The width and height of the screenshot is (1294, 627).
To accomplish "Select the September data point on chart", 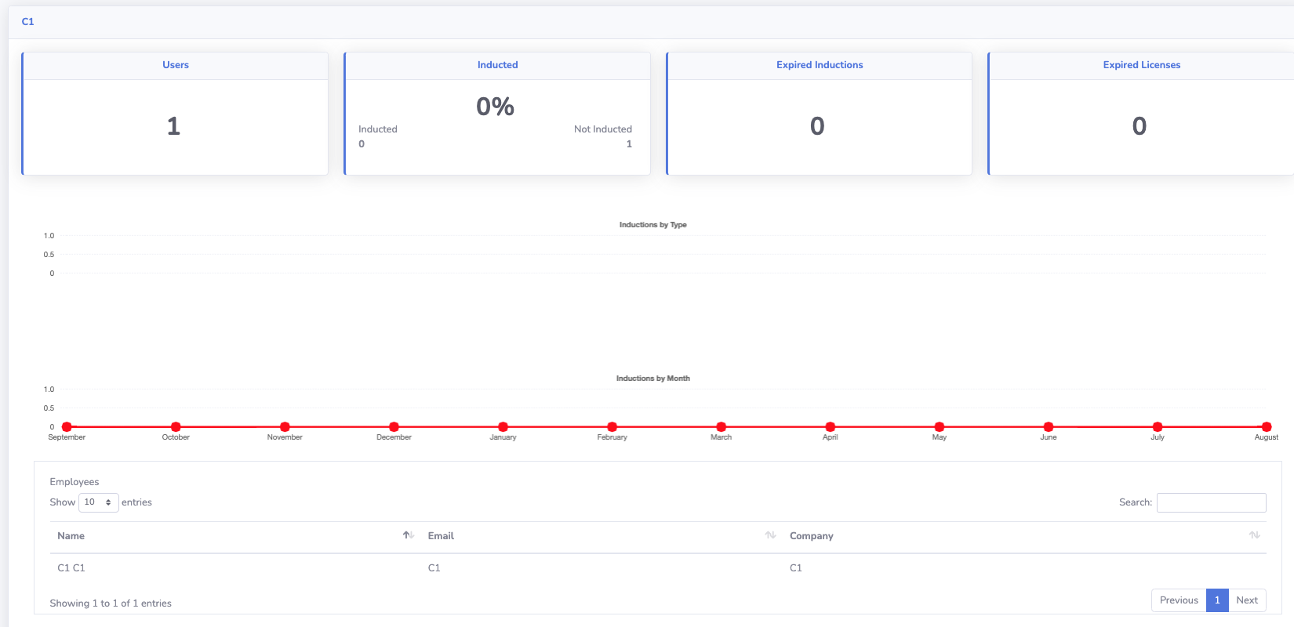I will point(67,427).
